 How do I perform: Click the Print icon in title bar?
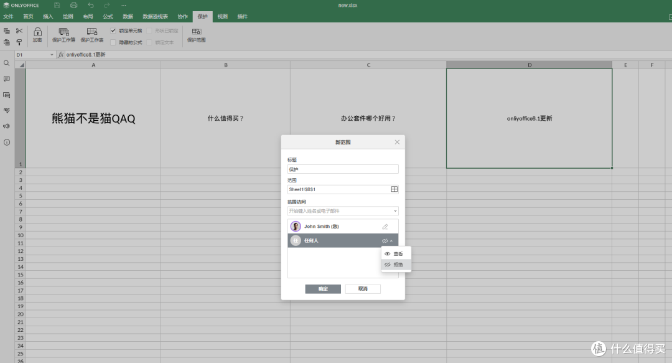(73, 5)
